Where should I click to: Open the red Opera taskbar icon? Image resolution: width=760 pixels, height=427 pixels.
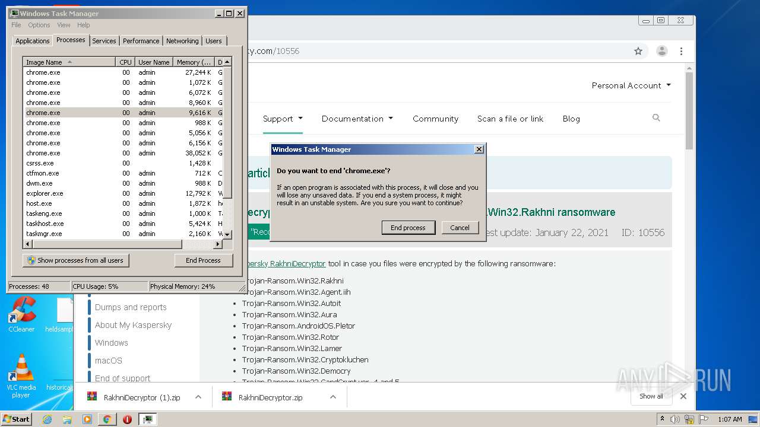coord(127,419)
